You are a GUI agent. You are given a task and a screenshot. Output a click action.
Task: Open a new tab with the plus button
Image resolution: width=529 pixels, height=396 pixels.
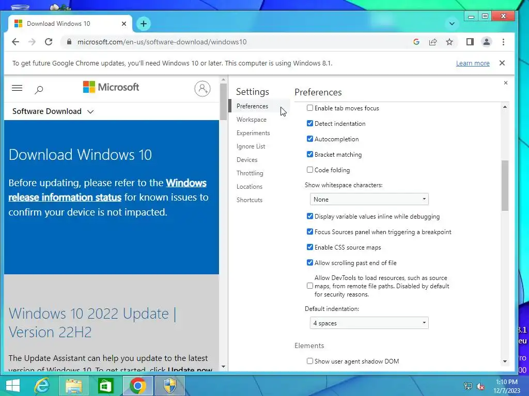click(x=144, y=24)
